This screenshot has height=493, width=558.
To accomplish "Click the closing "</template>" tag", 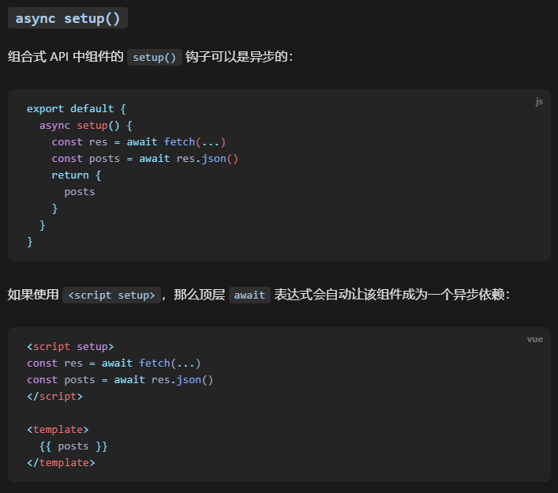I will 61,463.
